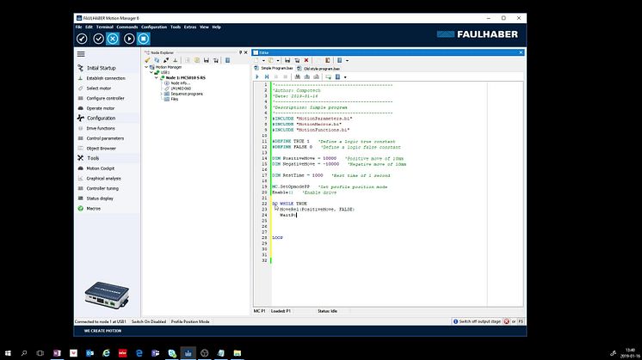The height and width of the screenshot is (360, 642).
Task: Click the blue book icon in Node Explorer
Action: (228, 60)
